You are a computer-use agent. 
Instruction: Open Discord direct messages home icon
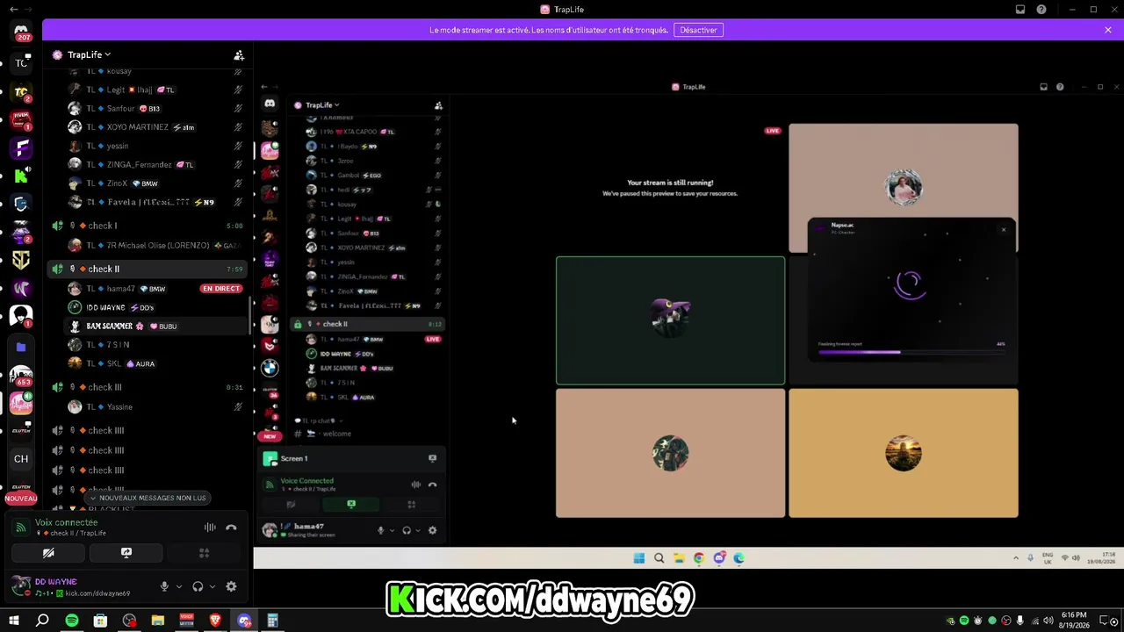click(x=21, y=32)
